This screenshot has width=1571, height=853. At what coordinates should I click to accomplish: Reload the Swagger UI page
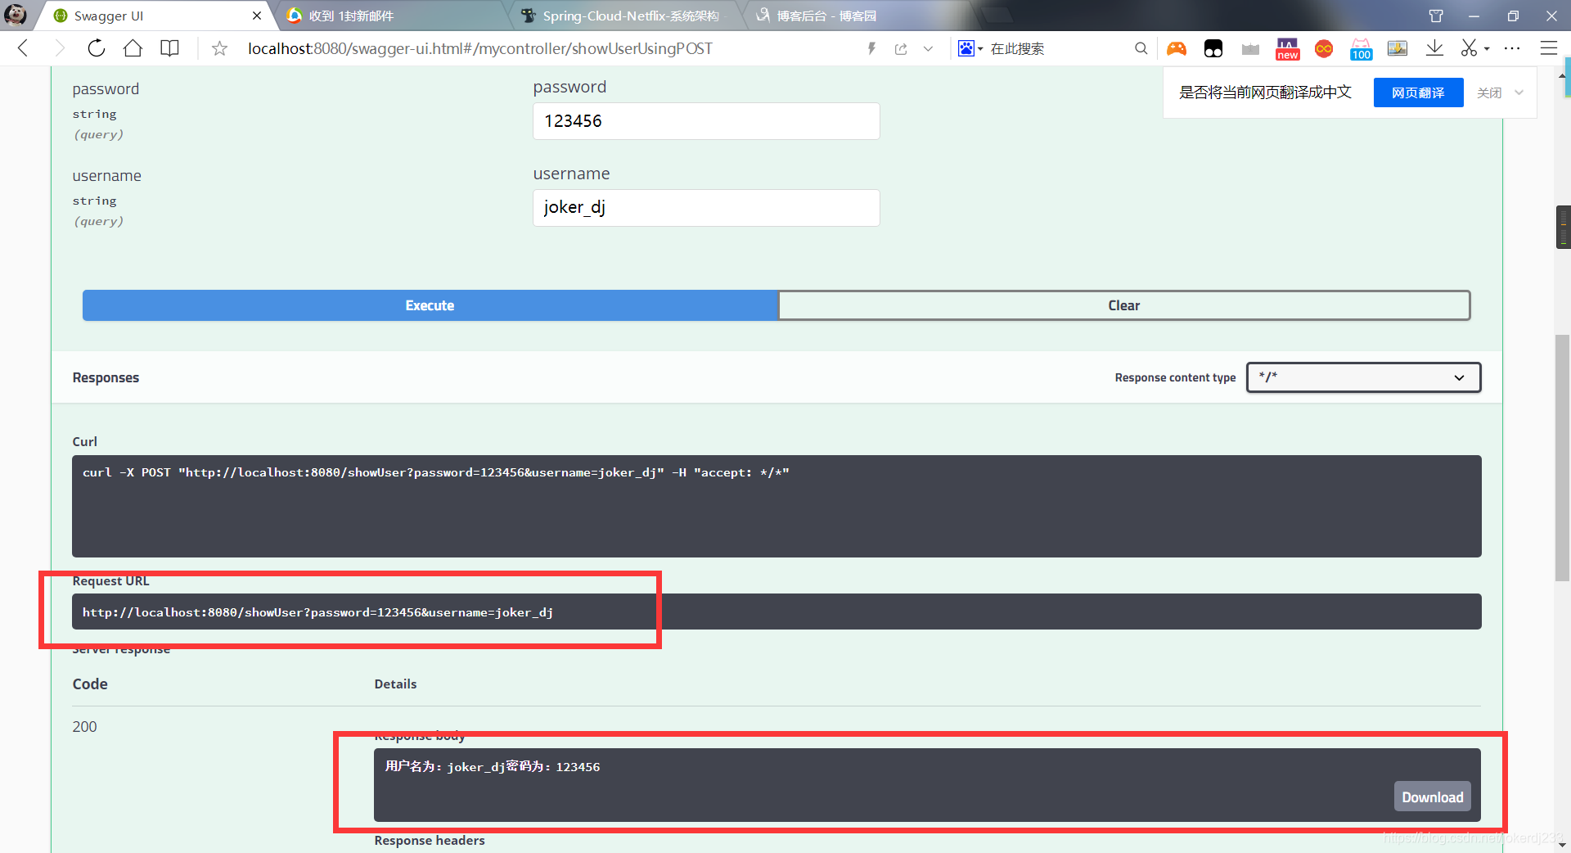97,48
